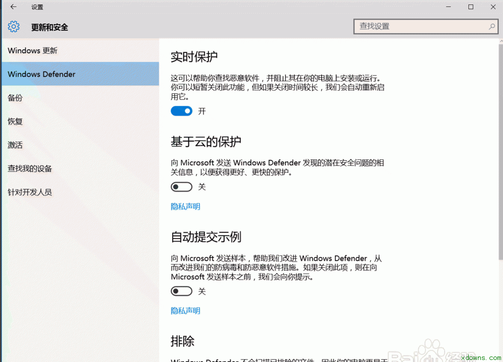
Task: Click the 更新和安全 page title
Action: tap(50, 27)
